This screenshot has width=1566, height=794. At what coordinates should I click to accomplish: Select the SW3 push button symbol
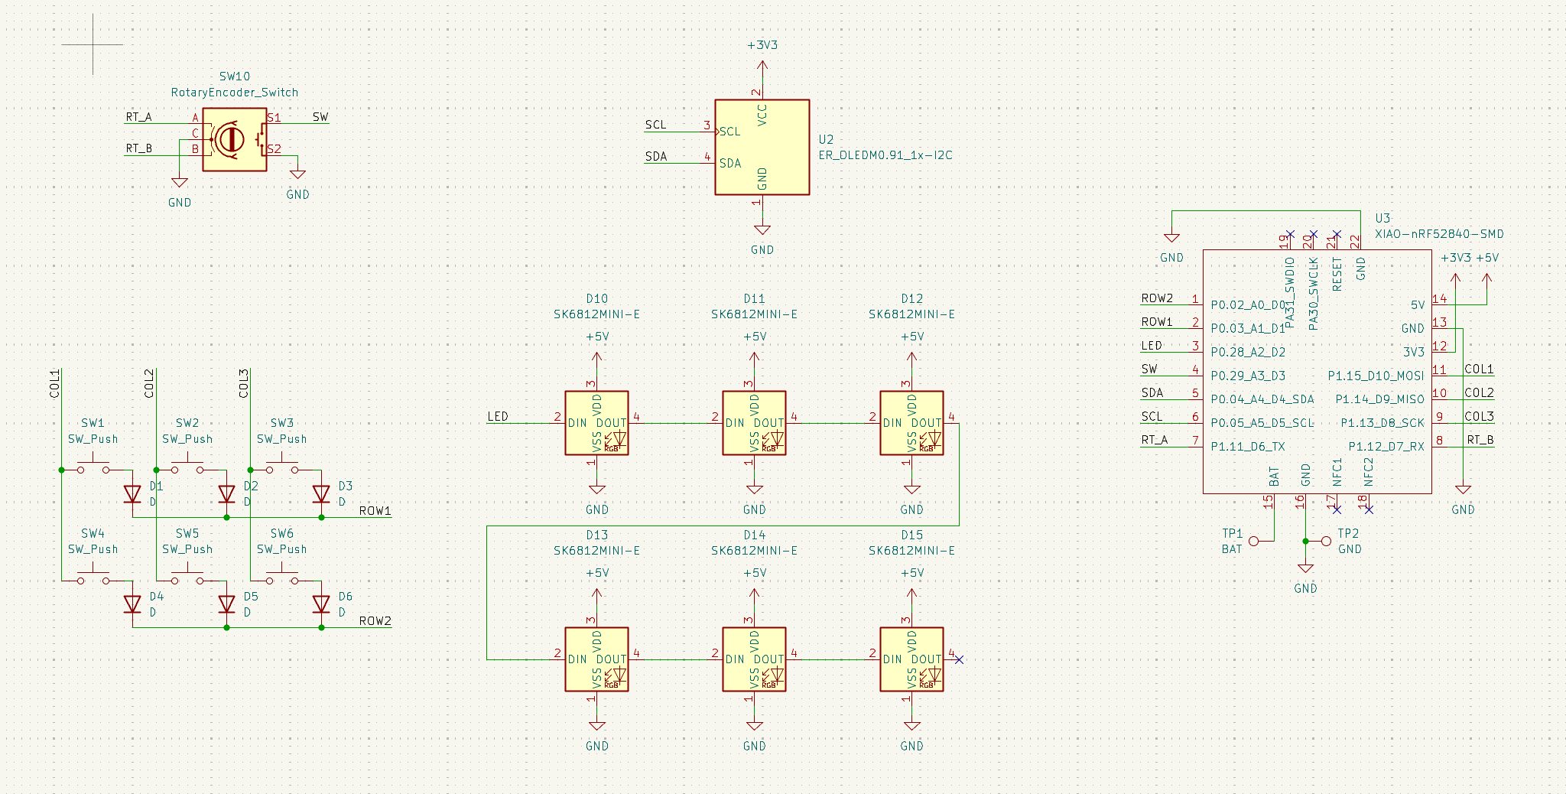point(282,465)
